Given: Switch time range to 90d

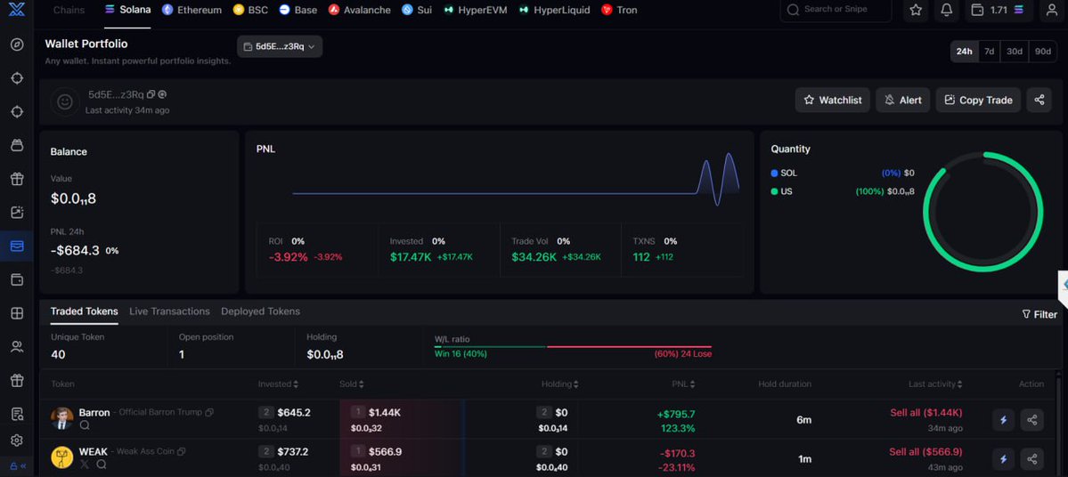Looking at the screenshot, I should pos(1043,52).
